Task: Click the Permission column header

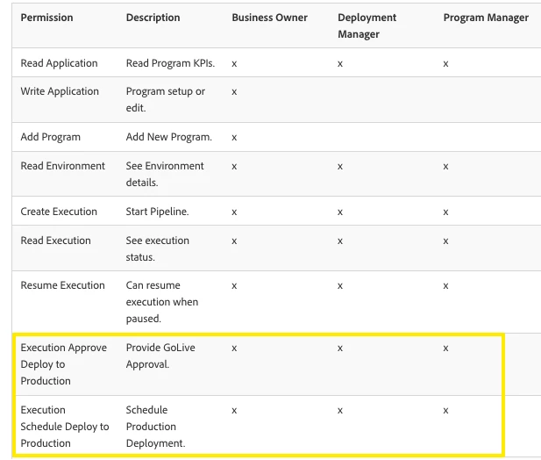Action: coord(46,18)
